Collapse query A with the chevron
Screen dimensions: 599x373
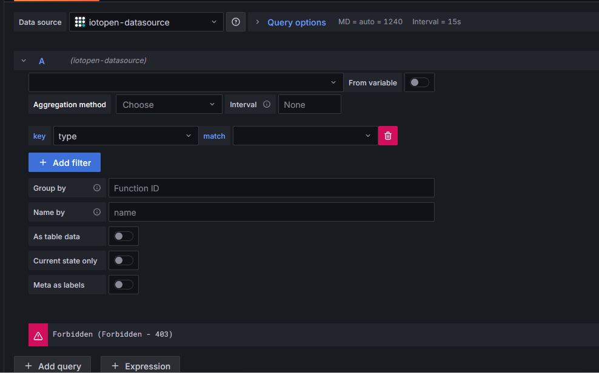[x=24, y=61]
